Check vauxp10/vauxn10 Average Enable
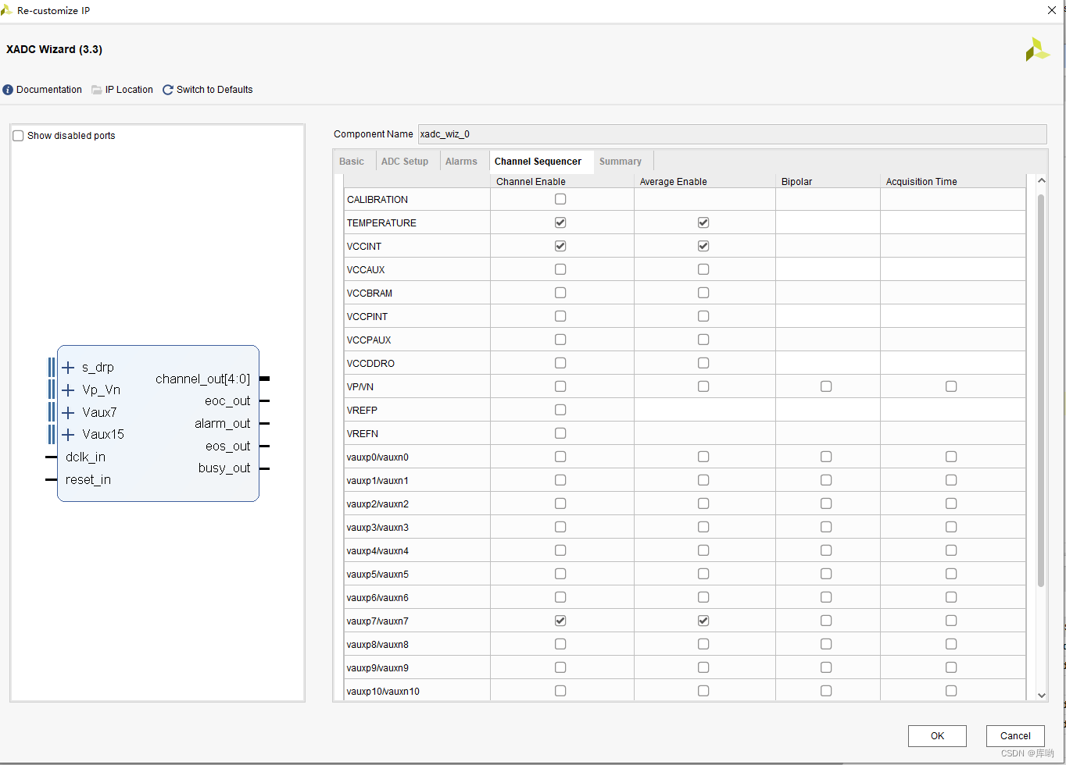 703,691
